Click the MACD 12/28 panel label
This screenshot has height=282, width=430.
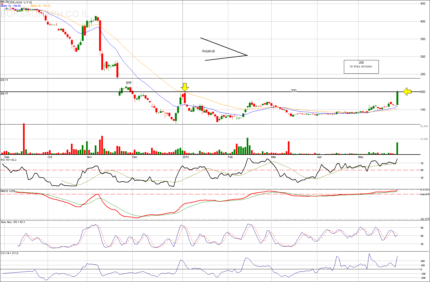tap(8, 191)
